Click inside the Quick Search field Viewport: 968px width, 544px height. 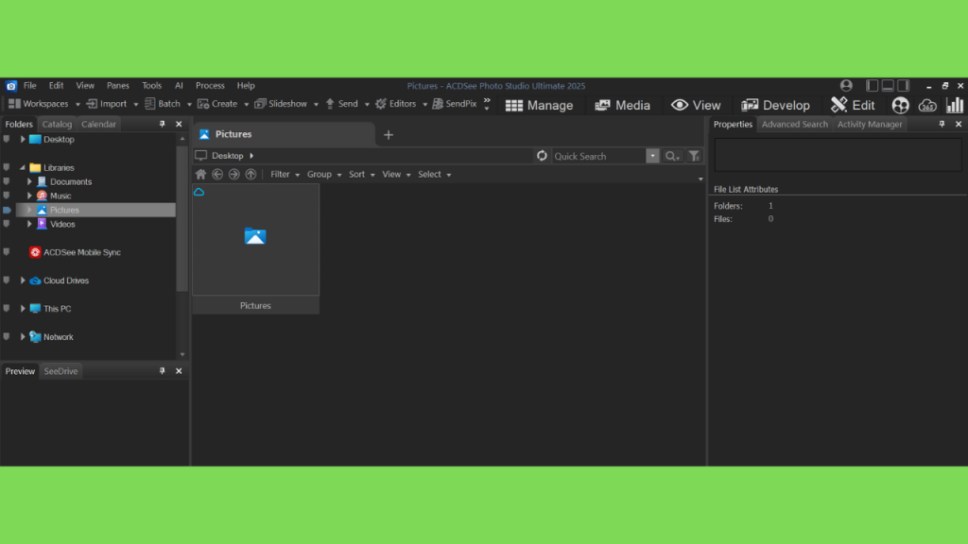[598, 156]
